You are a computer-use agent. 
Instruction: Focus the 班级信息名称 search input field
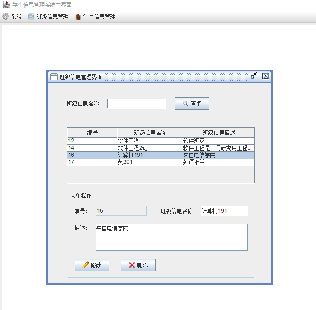coord(137,104)
